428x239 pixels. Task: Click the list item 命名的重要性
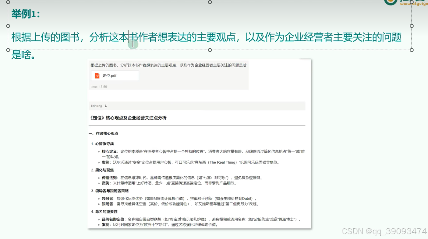(x=106, y=212)
